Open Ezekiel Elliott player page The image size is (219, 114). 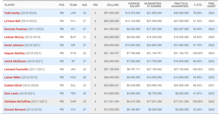click(13, 86)
